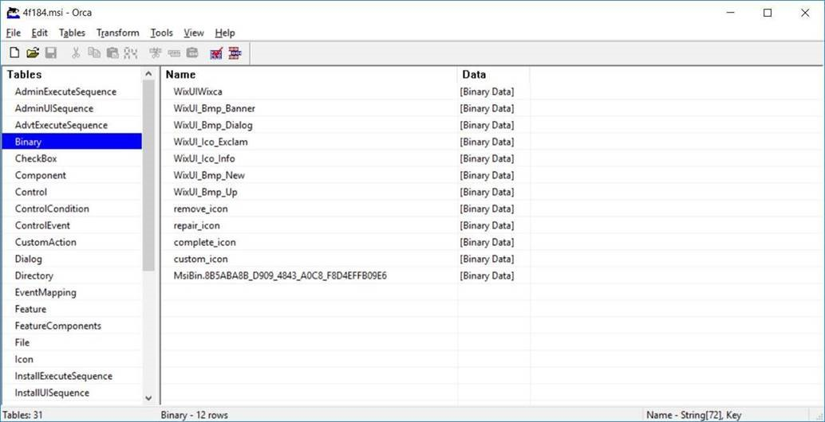Click the last red-blue toolbar icon
Screen dimensions: 825x422
[x=235, y=53]
